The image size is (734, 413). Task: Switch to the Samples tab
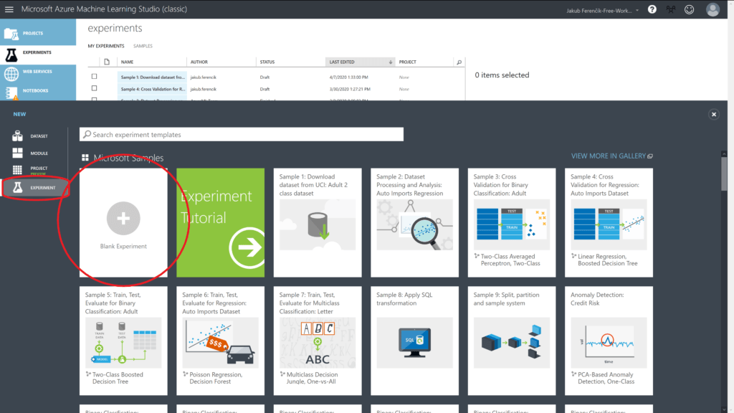pyautogui.click(x=143, y=46)
